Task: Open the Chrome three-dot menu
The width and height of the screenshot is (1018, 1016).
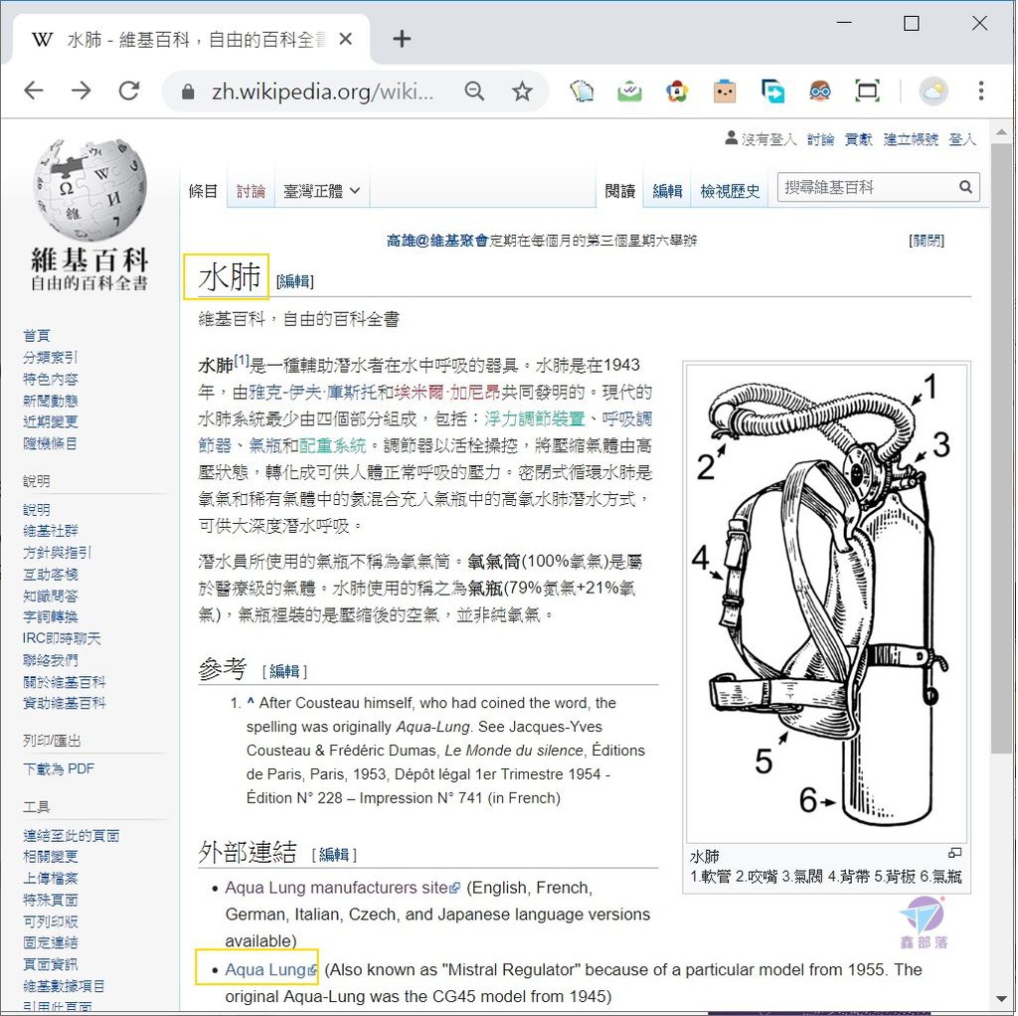Action: point(981,90)
